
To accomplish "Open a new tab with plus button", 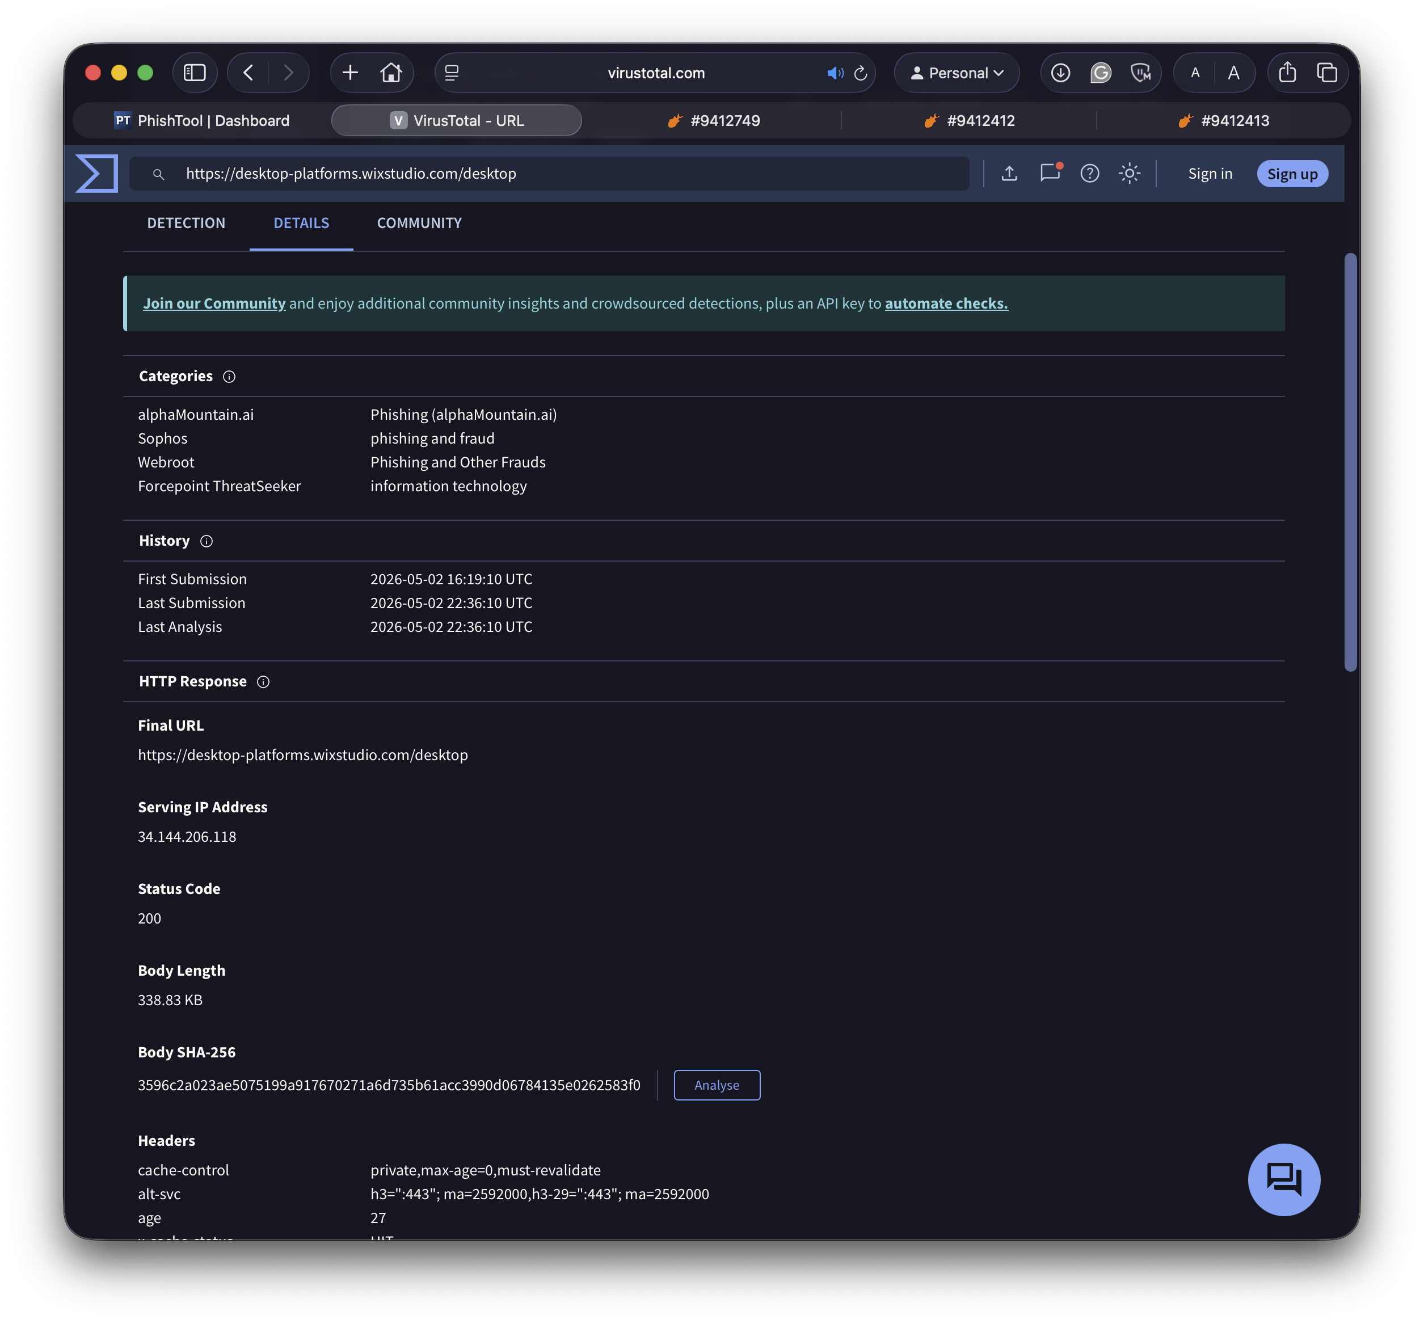I will click(x=350, y=72).
